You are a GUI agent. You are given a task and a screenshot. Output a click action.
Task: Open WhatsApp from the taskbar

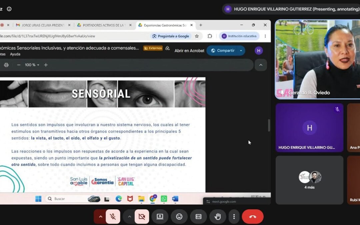pos(164,199)
